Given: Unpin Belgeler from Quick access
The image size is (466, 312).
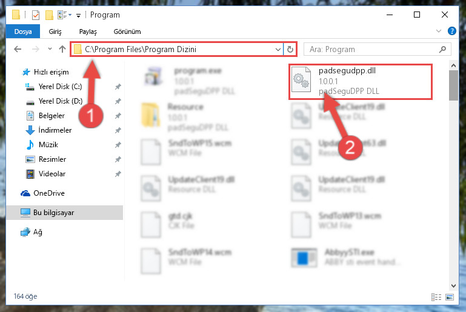Looking at the screenshot, I should coord(118,116).
